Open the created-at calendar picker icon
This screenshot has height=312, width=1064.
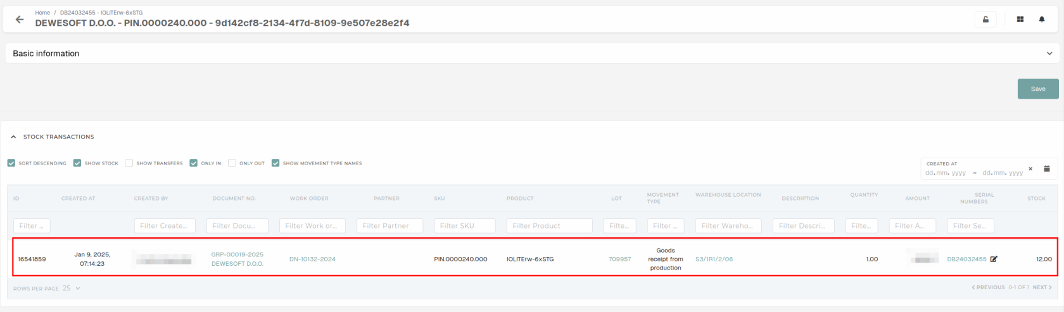pos(1047,168)
